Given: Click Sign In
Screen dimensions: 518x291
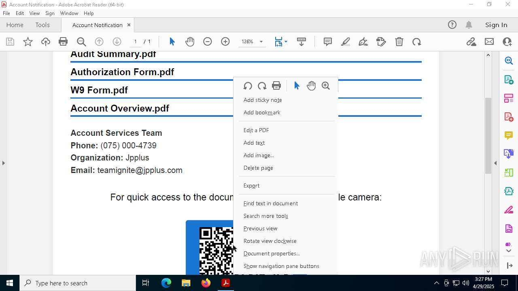Looking at the screenshot, I should (x=496, y=25).
